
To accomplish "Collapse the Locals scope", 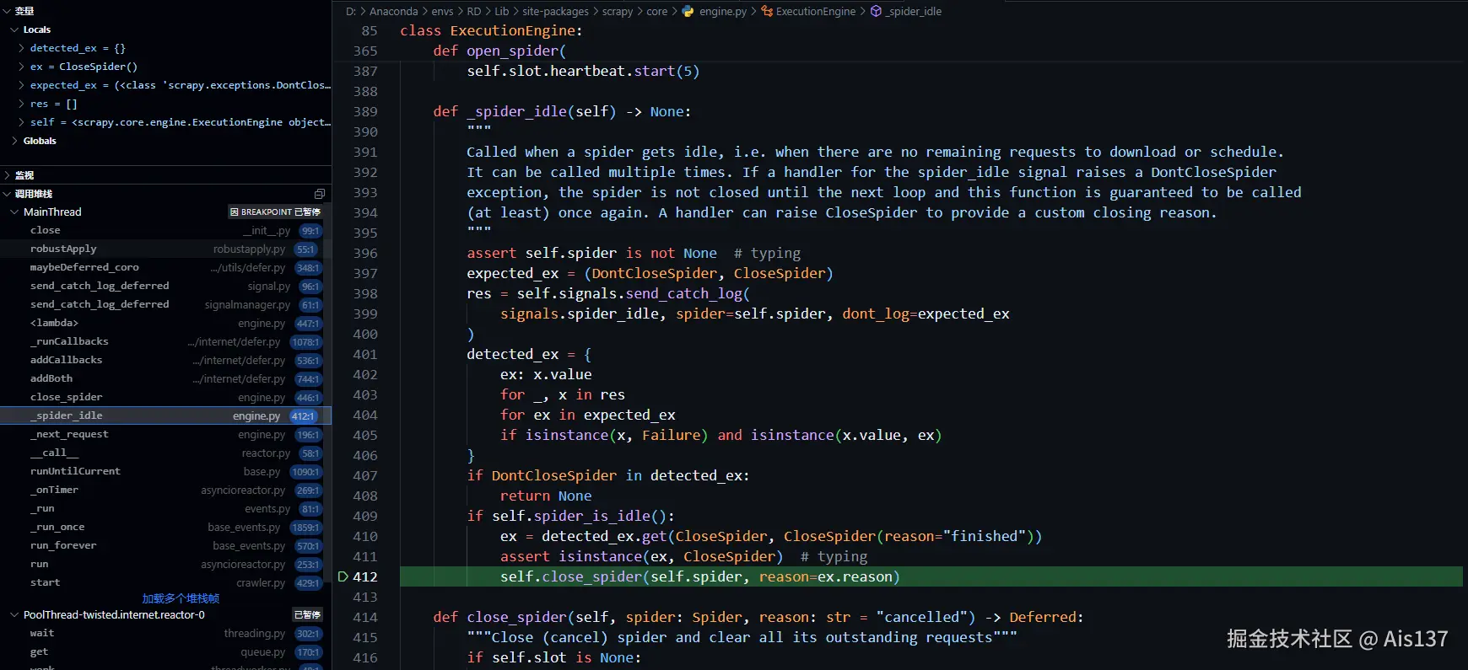I will coord(14,29).
